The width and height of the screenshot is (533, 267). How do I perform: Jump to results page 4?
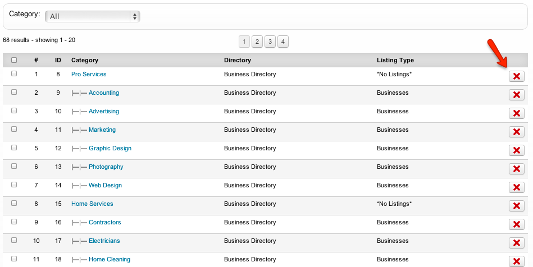[283, 42]
